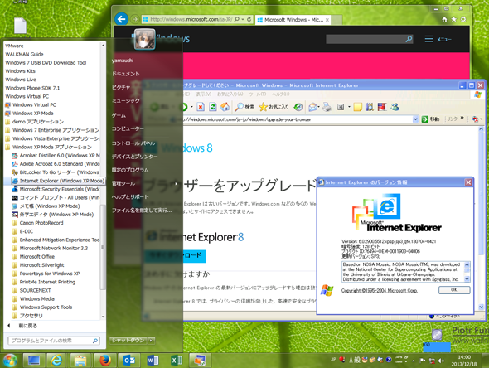Click the Home icon in XP Internet Explorer toolbar
This screenshot has width=489, height=368.
coord(225,107)
